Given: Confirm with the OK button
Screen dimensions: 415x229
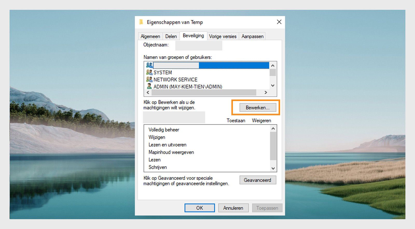Looking at the screenshot, I should [x=199, y=208].
